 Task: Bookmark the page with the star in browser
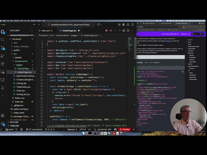179,27
